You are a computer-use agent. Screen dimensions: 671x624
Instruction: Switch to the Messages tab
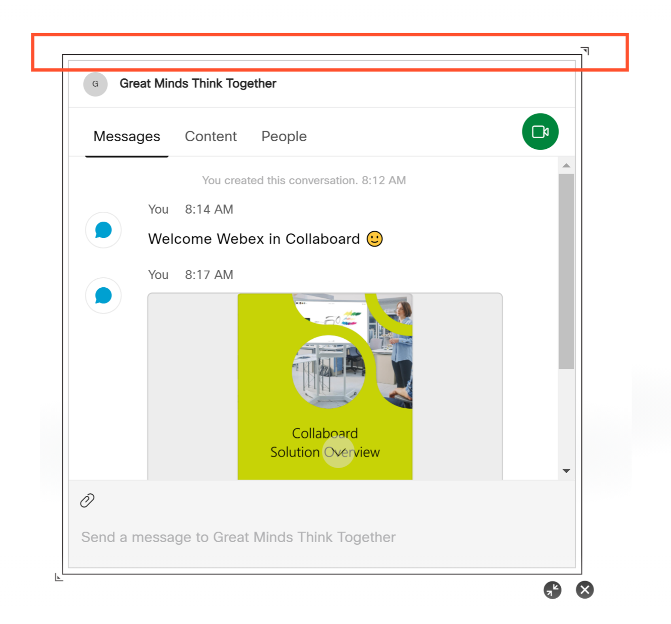click(127, 137)
